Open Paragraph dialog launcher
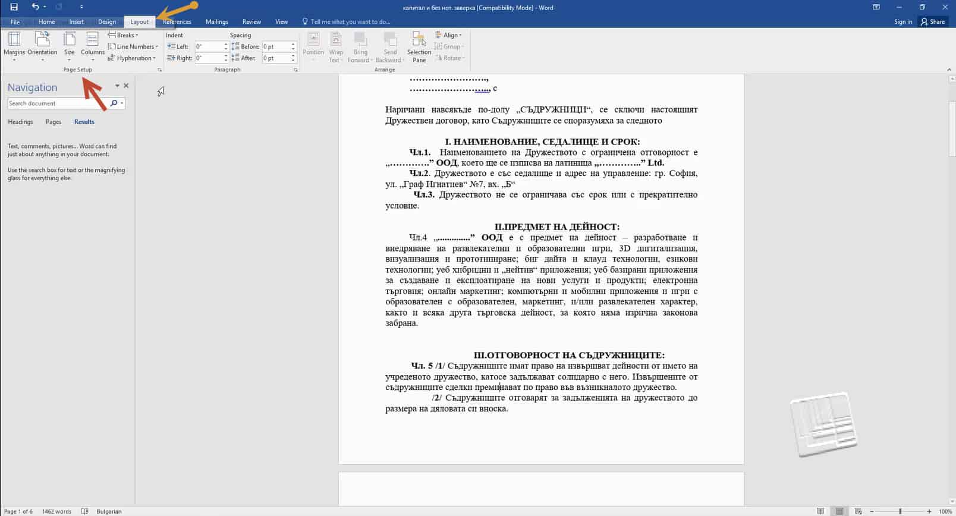Image resolution: width=956 pixels, height=516 pixels. (x=295, y=70)
